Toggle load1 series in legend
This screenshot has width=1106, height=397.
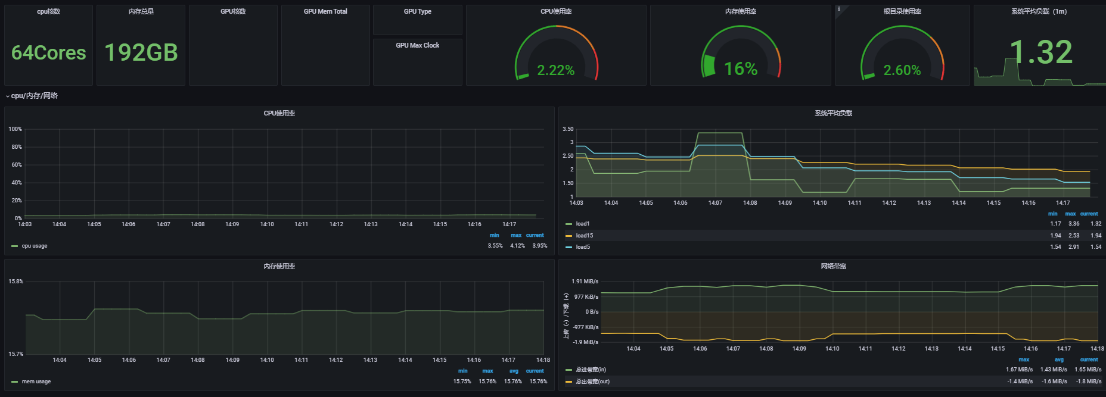click(583, 224)
